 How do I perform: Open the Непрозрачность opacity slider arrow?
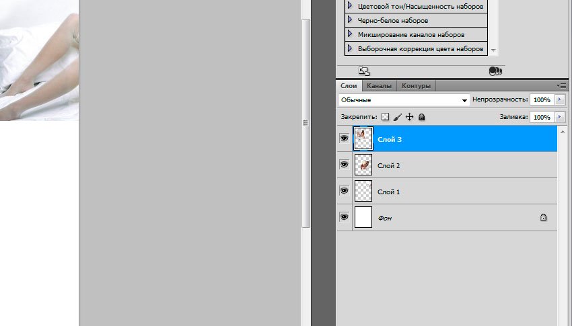560,99
